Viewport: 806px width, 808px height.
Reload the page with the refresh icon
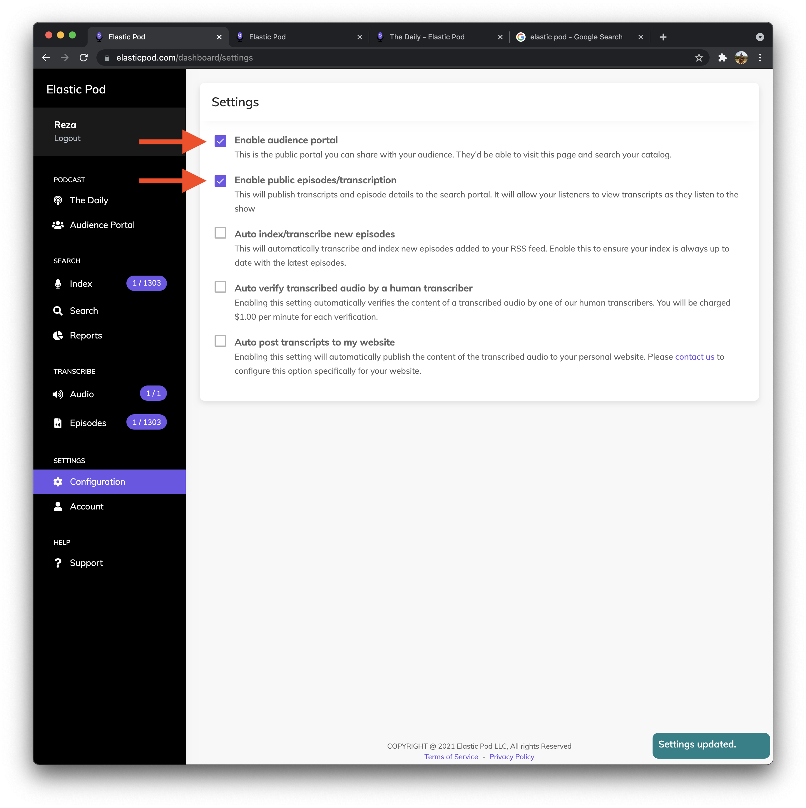pos(84,58)
